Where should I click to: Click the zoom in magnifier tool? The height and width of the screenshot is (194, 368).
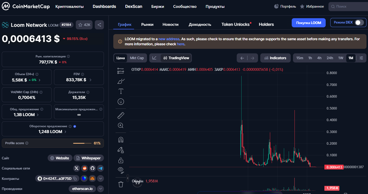pos(121,125)
